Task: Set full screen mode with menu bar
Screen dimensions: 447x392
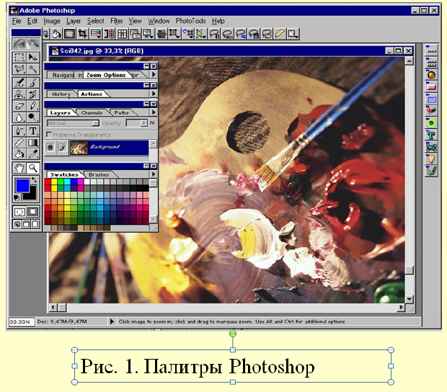Action: pos(26,224)
